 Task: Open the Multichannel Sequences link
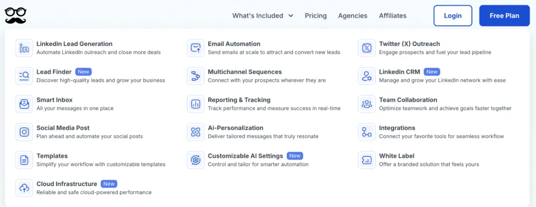245,72
